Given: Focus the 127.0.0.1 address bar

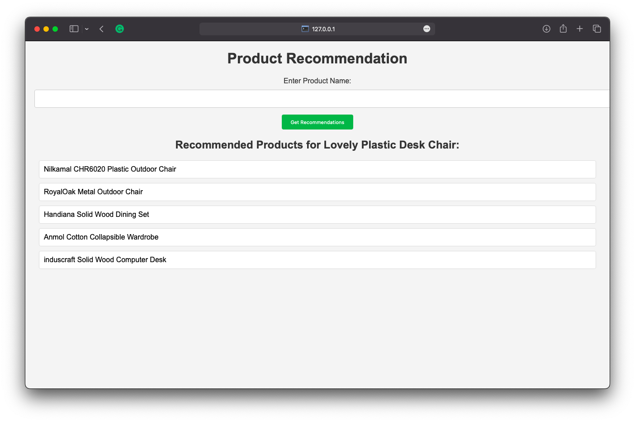Looking at the screenshot, I should tap(317, 29).
